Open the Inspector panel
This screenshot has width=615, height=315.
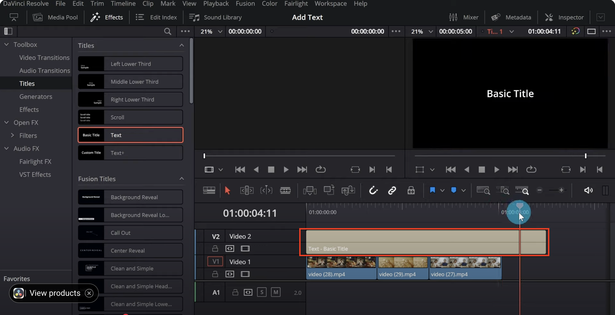tap(564, 17)
